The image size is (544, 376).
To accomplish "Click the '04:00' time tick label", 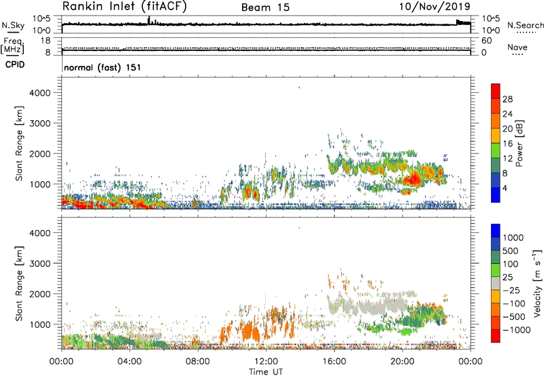I will 130,362.
